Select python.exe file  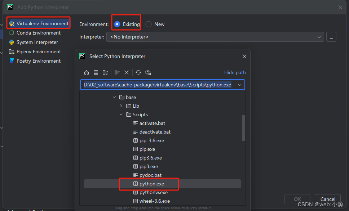pos(163,184)
